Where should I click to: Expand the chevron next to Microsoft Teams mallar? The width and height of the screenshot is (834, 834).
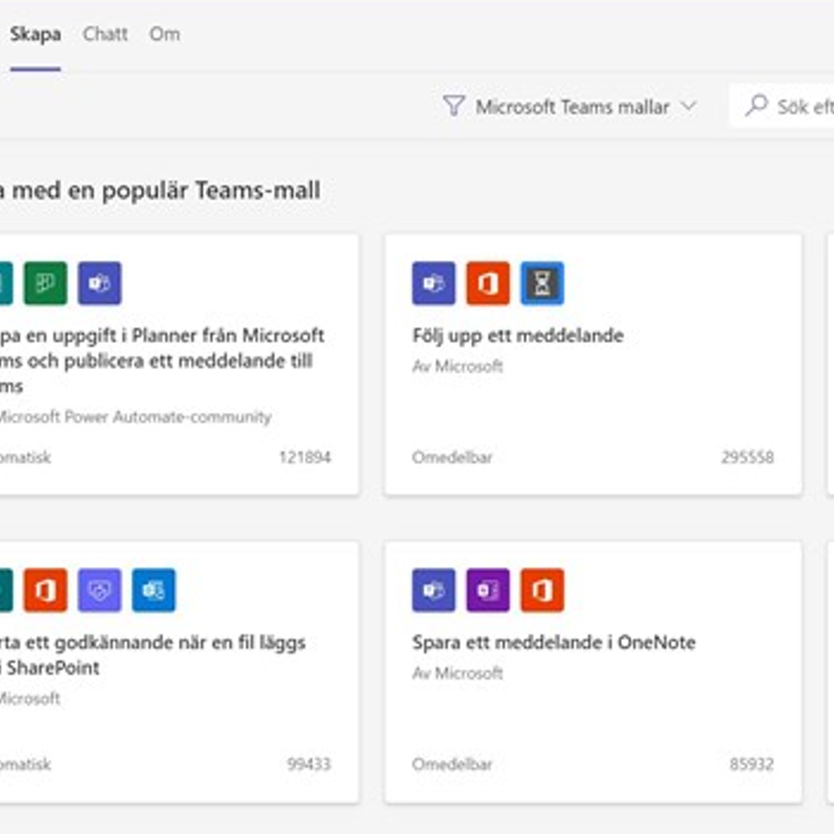coord(688,106)
